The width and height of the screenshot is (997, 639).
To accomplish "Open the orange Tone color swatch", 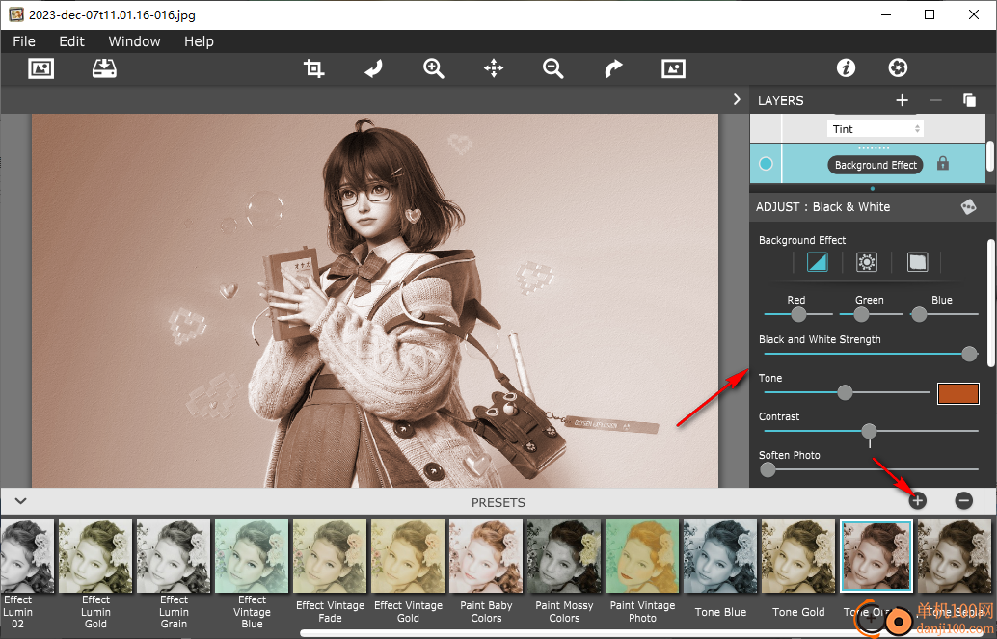I will (x=957, y=393).
